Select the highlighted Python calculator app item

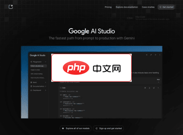(38, 66)
